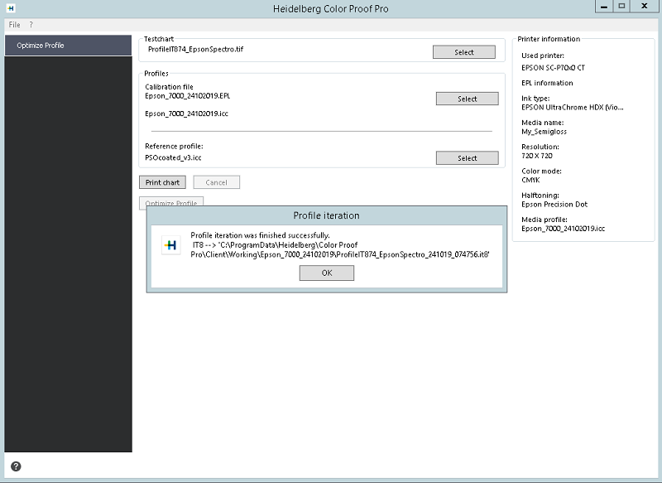Click the Testchart group label
The width and height of the screenshot is (662, 483).
point(159,39)
